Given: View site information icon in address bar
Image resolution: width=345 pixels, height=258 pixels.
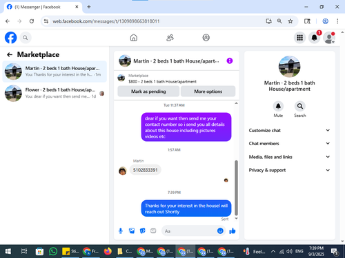Looking at the screenshot, I should (x=46, y=21).
